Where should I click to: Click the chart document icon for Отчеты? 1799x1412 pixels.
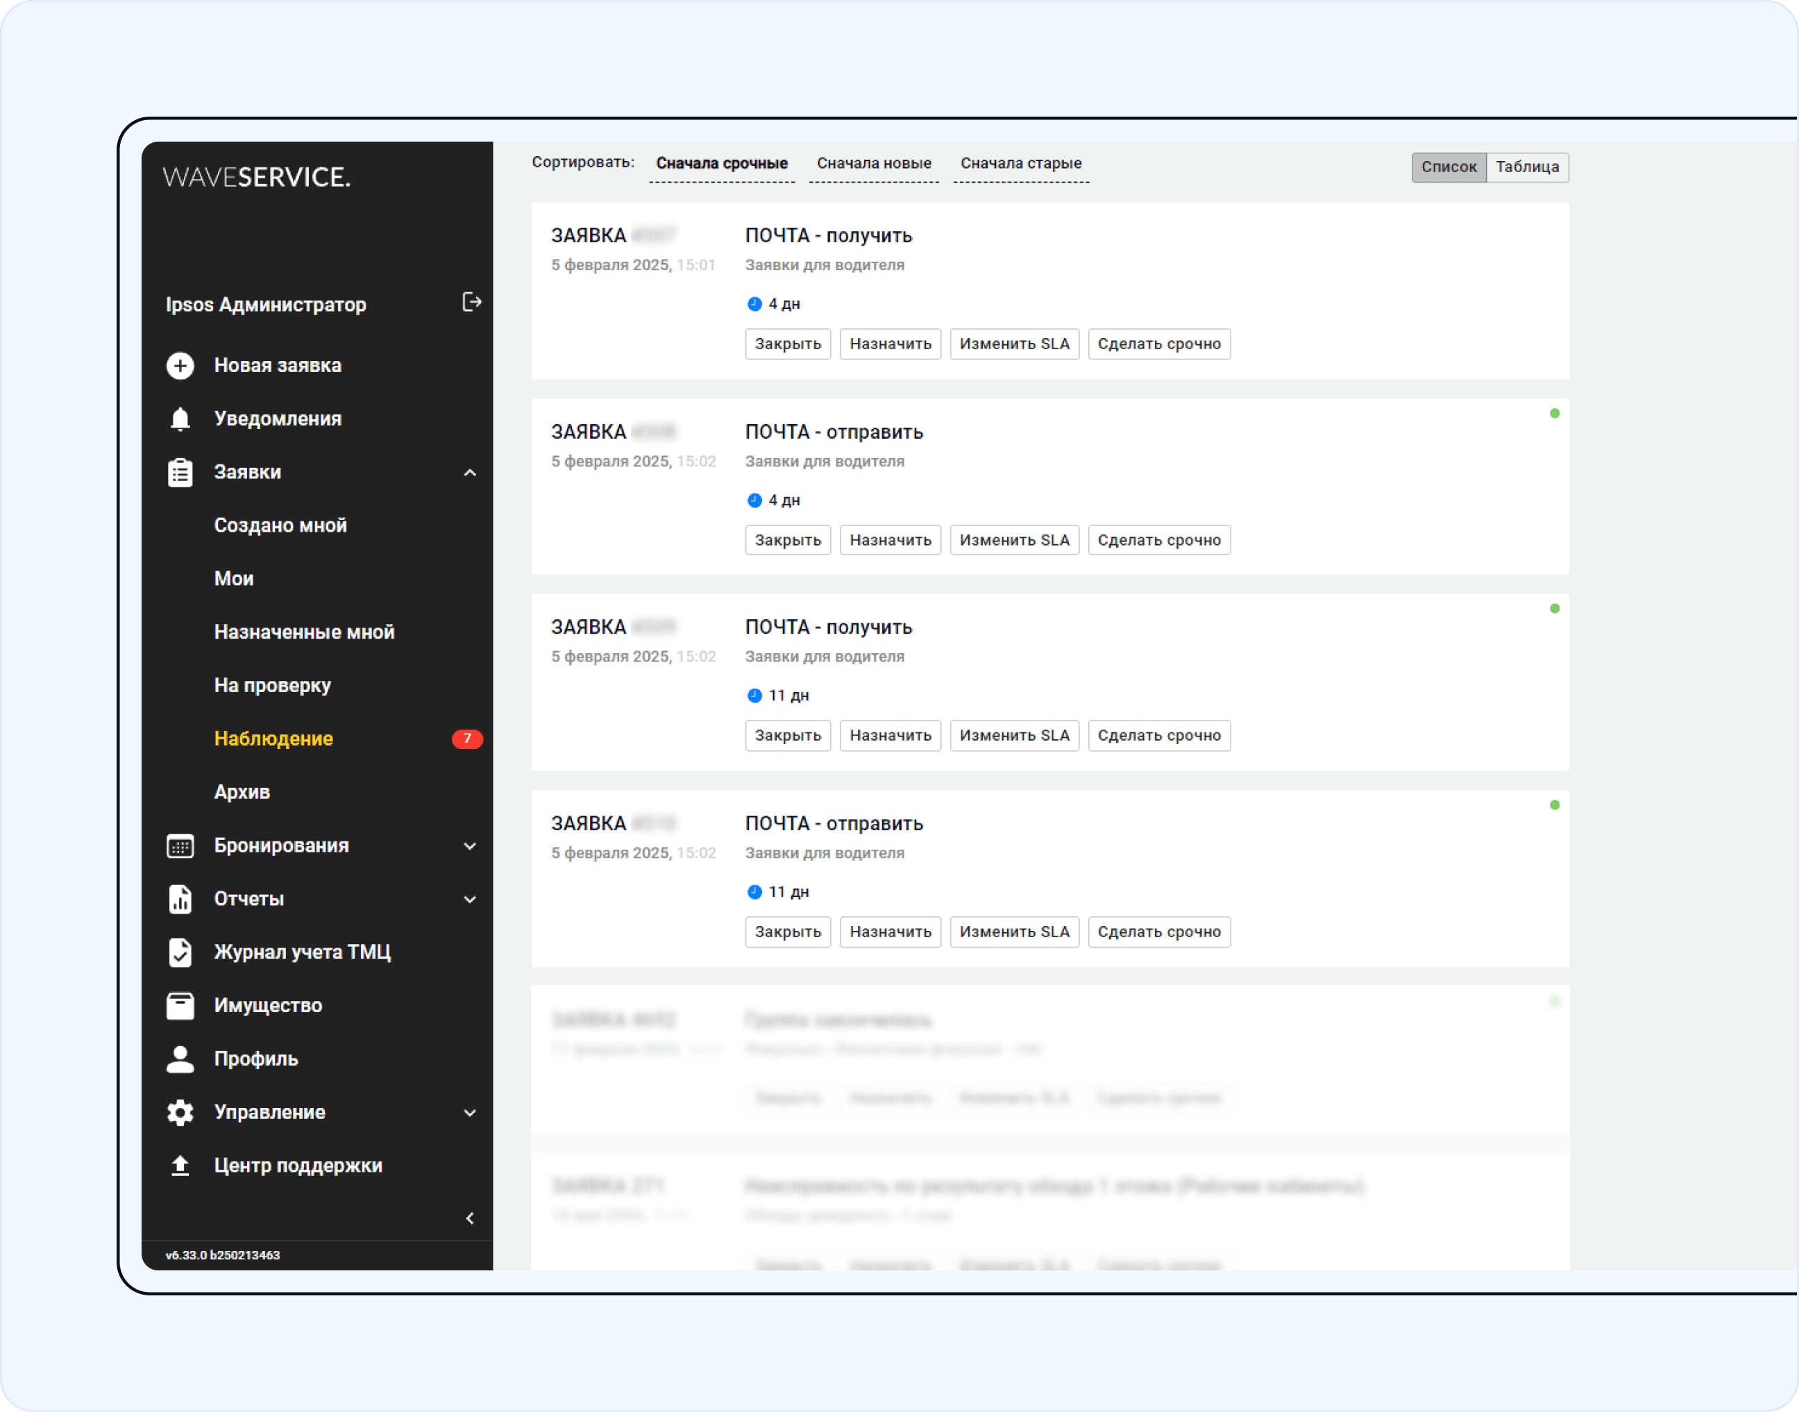[180, 900]
